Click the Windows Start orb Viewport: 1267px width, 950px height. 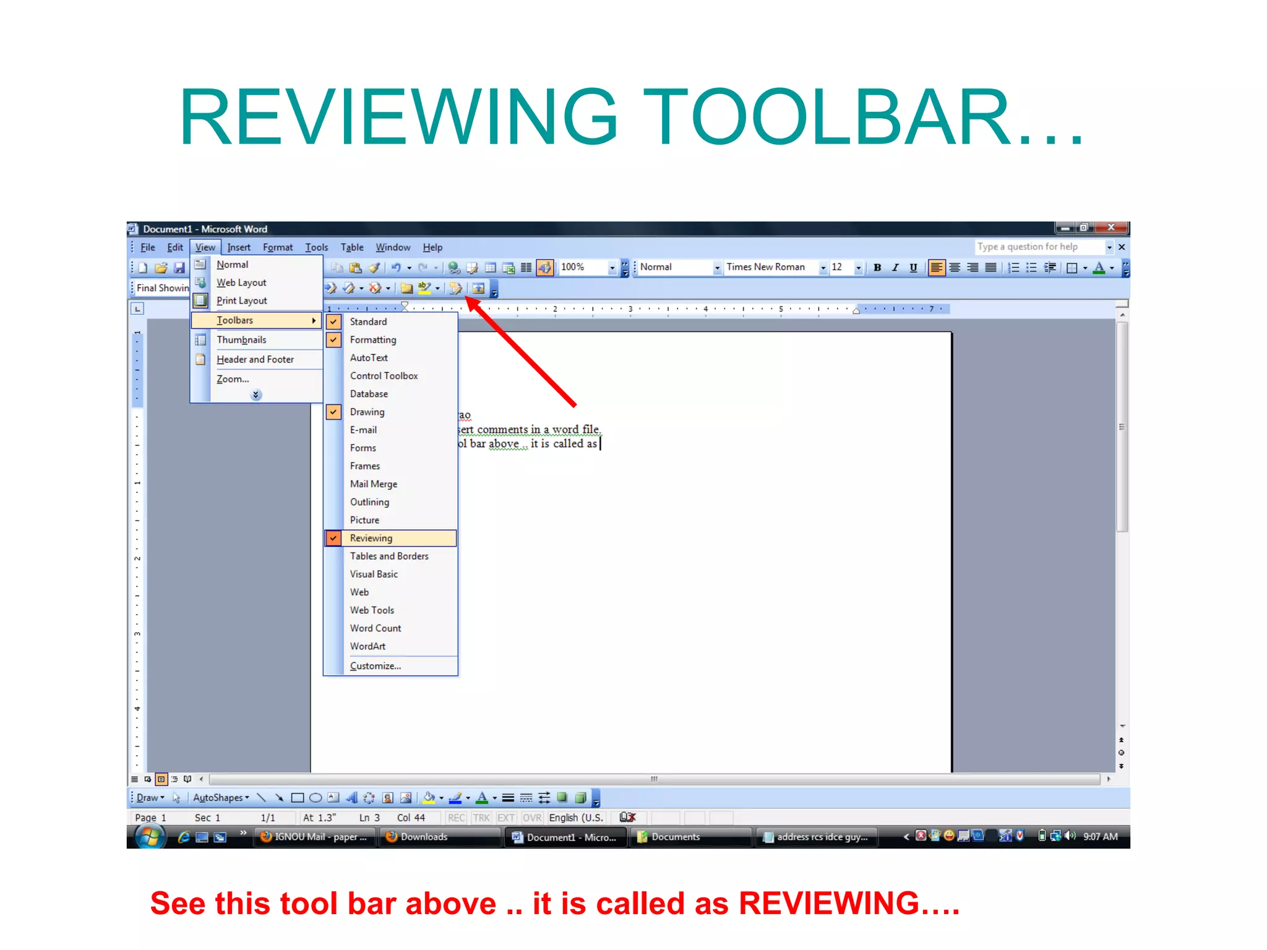pos(150,837)
